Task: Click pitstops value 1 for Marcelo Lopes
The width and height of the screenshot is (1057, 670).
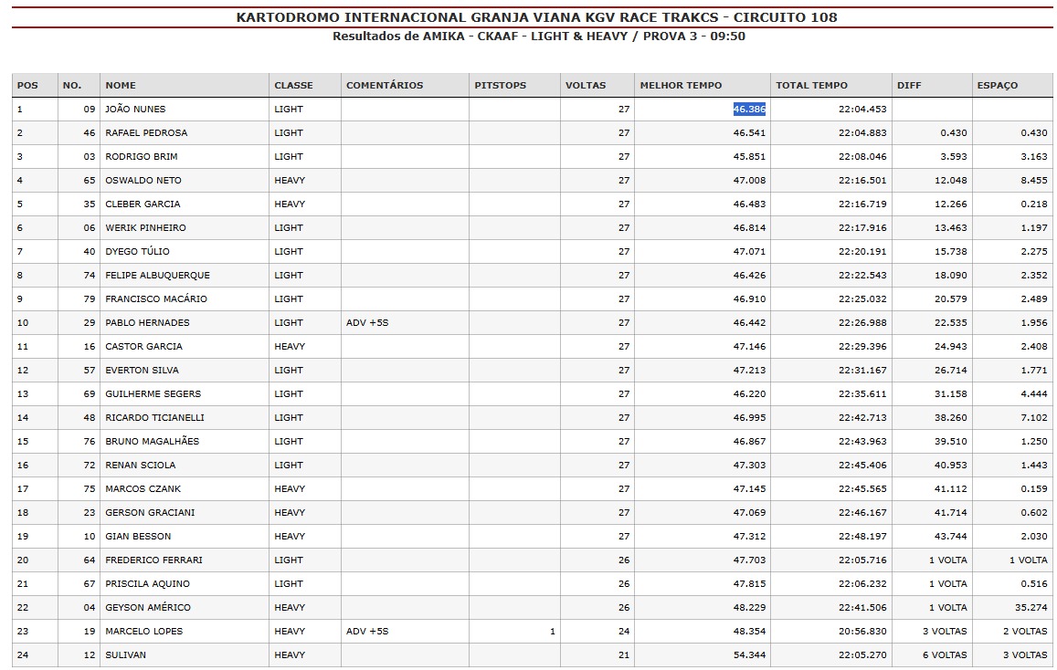Action: 553,632
